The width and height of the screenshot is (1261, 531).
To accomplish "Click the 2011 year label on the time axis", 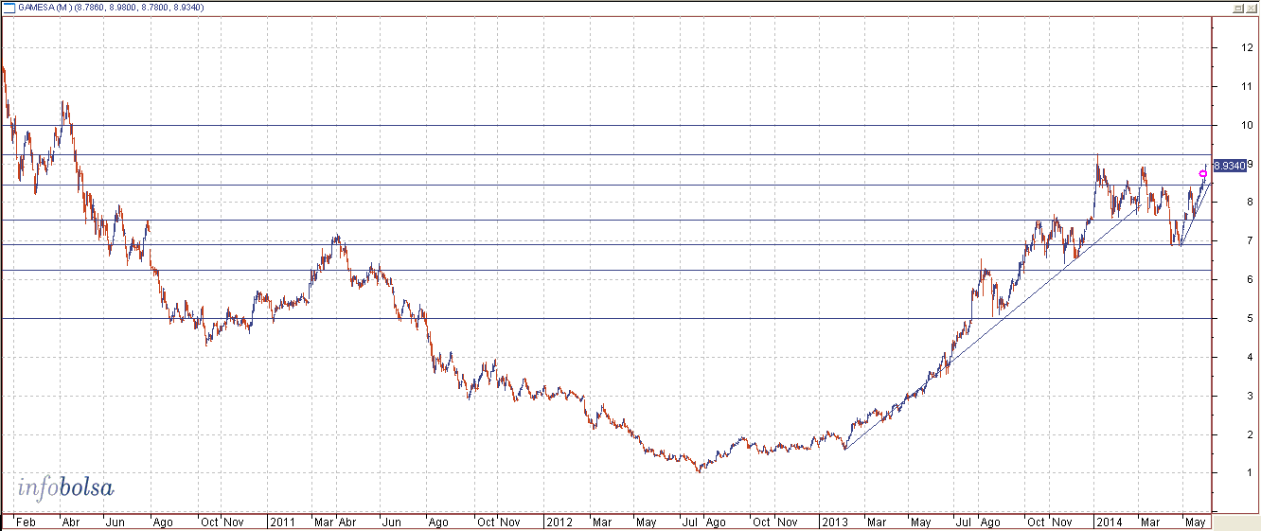I will point(281,522).
